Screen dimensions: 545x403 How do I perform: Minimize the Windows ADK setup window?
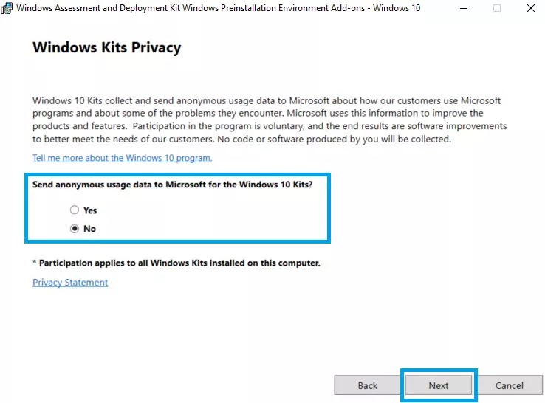(464, 8)
